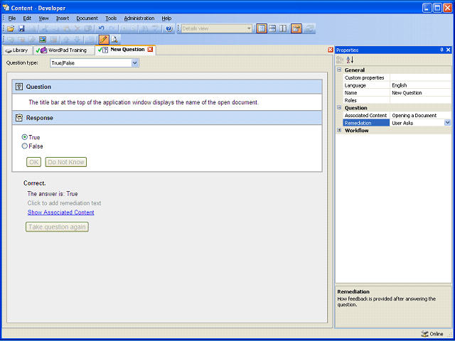The width and height of the screenshot is (455, 341).
Task: Click the red close button above document pane
Action: point(330,50)
